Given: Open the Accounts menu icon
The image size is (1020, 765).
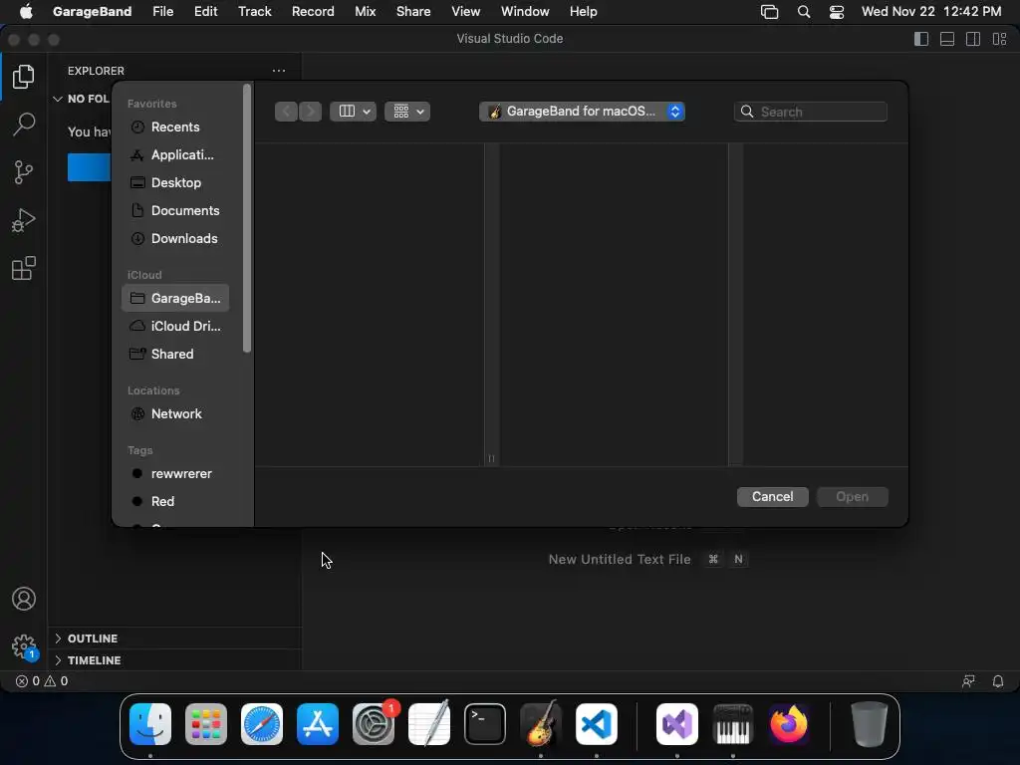Looking at the screenshot, I should pyautogui.click(x=24, y=599).
